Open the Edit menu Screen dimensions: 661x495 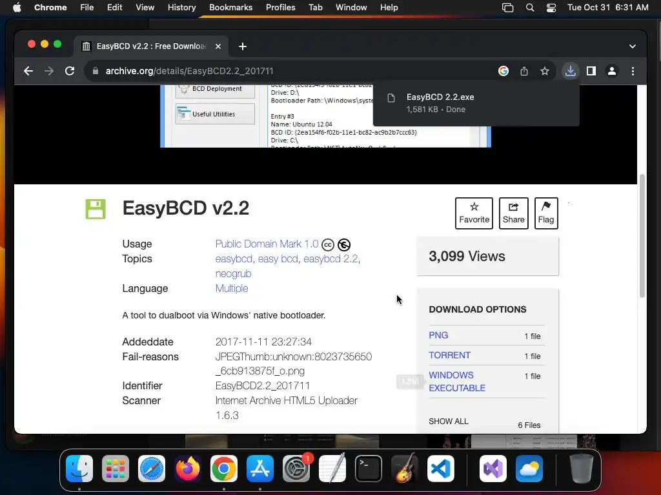pos(114,7)
